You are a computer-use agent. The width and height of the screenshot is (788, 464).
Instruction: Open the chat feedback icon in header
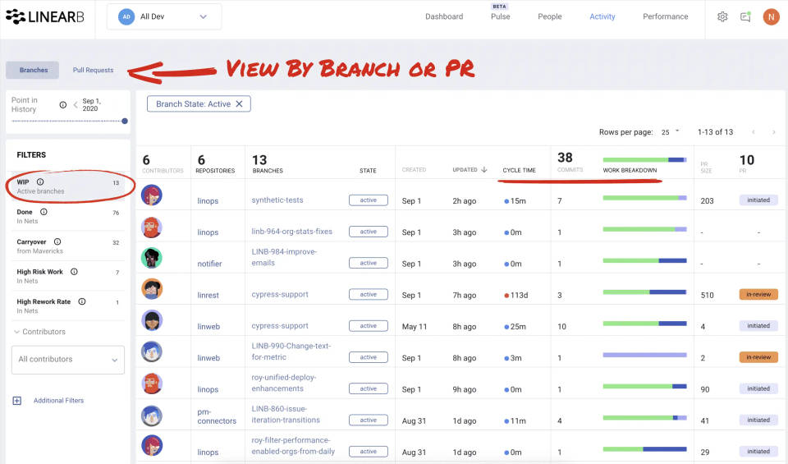point(745,16)
